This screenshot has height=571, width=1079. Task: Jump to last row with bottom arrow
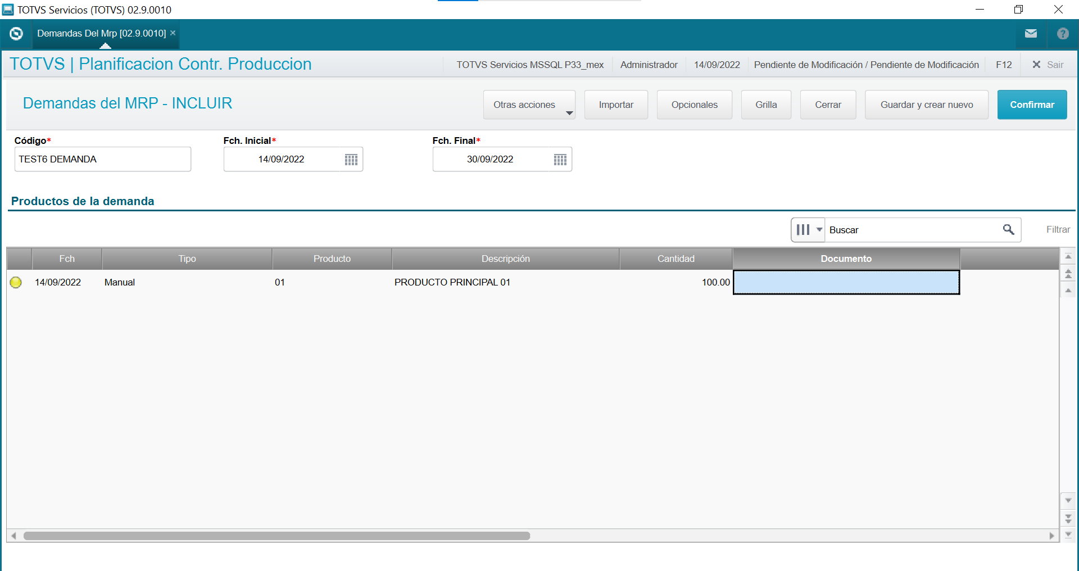[x=1068, y=534]
